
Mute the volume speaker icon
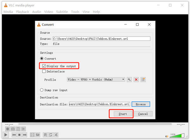167,137
